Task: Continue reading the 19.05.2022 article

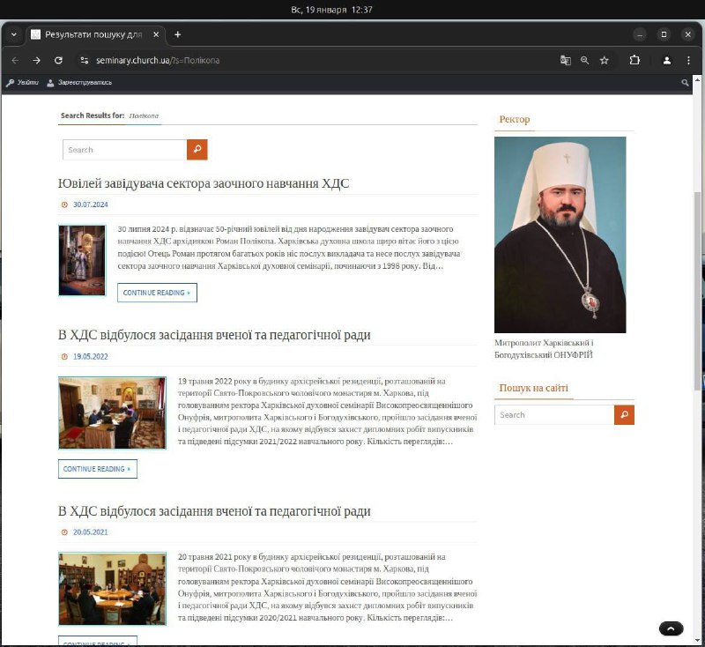Action: (98, 469)
